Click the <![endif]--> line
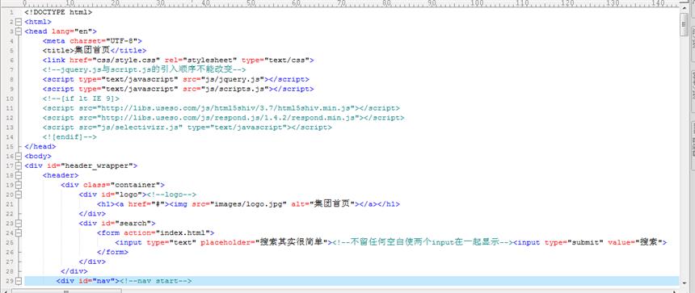 (x=69, y=137)
